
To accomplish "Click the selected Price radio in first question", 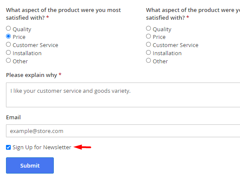I will point(9,36).
